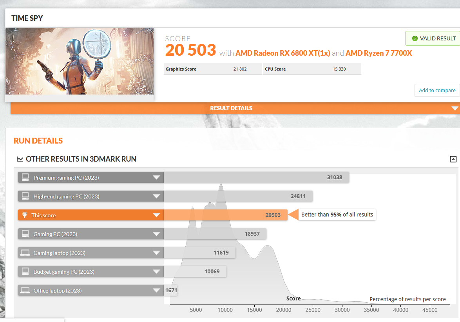The width and height of the screenshot is (460, 322).
Task: Open the AMD Radeon RX 6800 XT link
Action: (x=283, y=53)
